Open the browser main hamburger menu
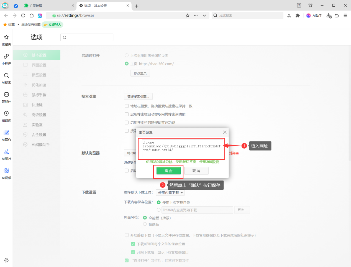351x267 pixels. 345,16
